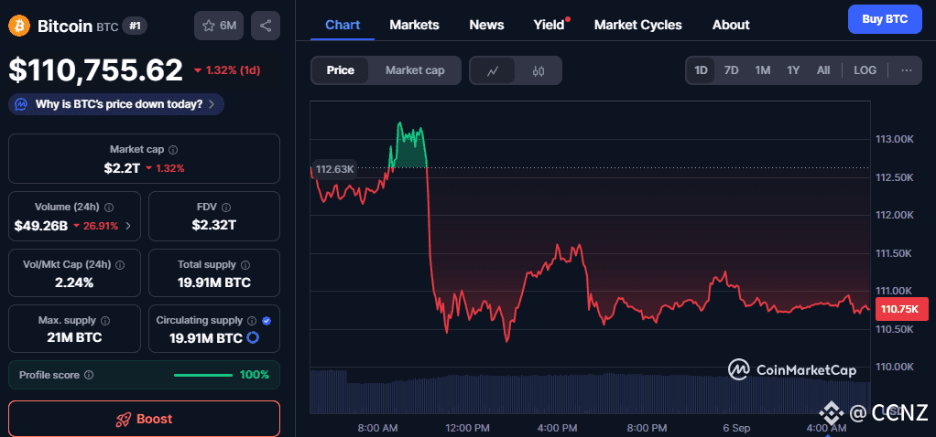Set chart range to 1D

pyautogui.click(x=701, y=70)
